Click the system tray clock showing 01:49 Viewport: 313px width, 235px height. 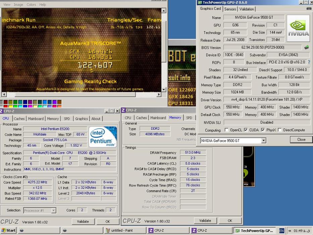(302, 231)
